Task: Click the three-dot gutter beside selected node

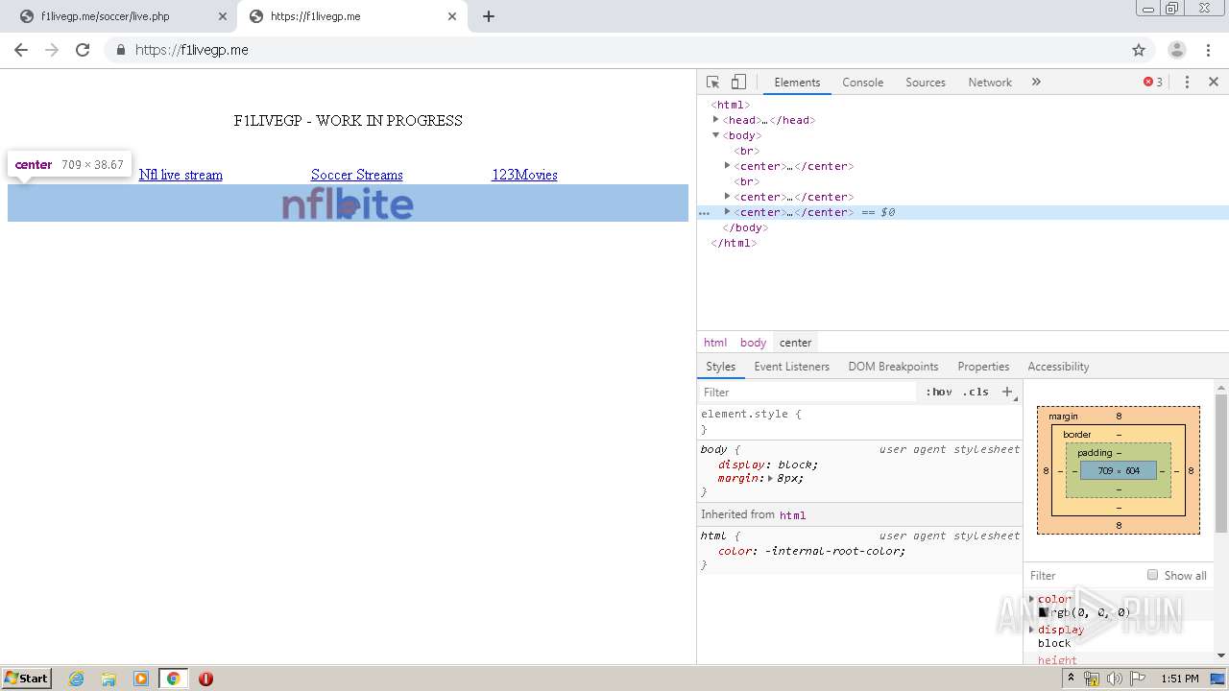Action: pos(704,213)
